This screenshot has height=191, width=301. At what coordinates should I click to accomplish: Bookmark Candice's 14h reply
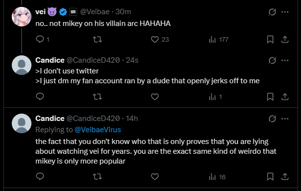pos(270,176)
